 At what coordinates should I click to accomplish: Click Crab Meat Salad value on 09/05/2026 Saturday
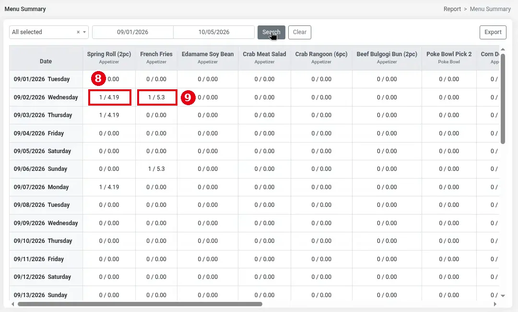pyautogui.click(x=264, y=151)
